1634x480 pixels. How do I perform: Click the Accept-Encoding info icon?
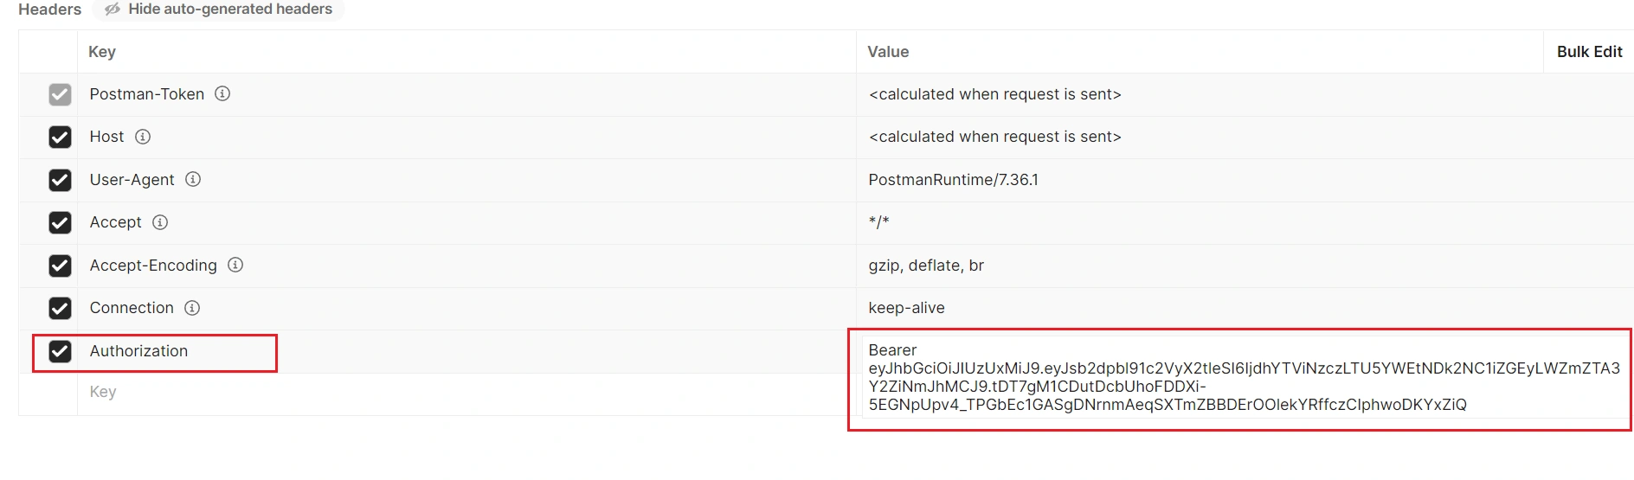(x=235, y=265)
